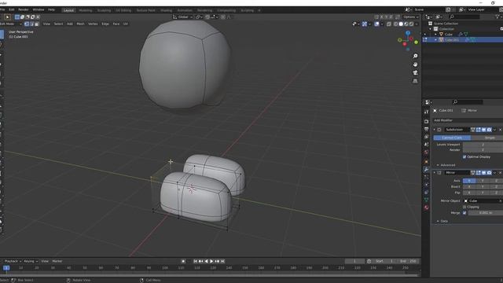The height and width of the screenshot is (283, 503).
Task: Click the current frame marker on timeline
Action: pyautogui.click(x=6, y=268)
